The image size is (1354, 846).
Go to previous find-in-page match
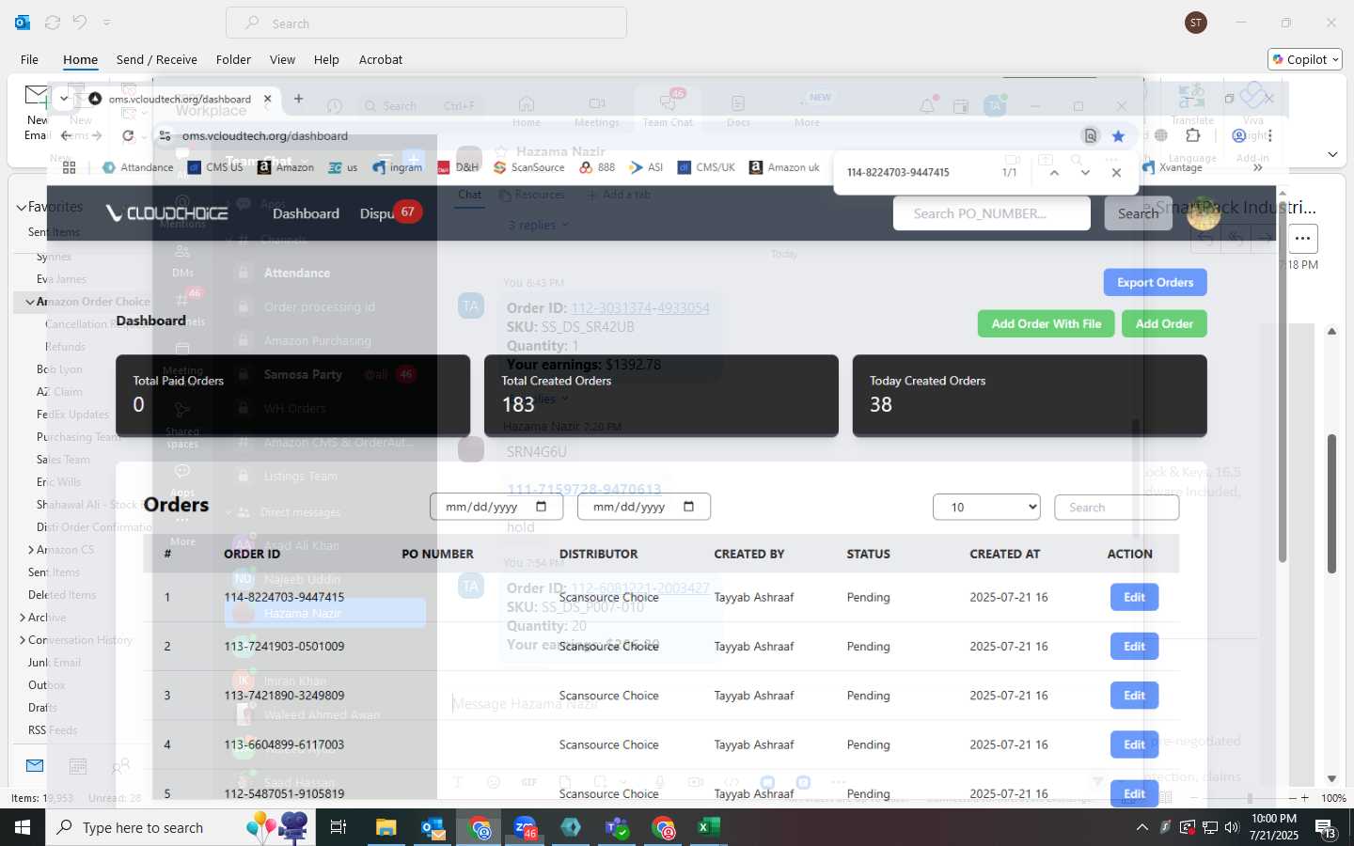[x=1054, y=173]
